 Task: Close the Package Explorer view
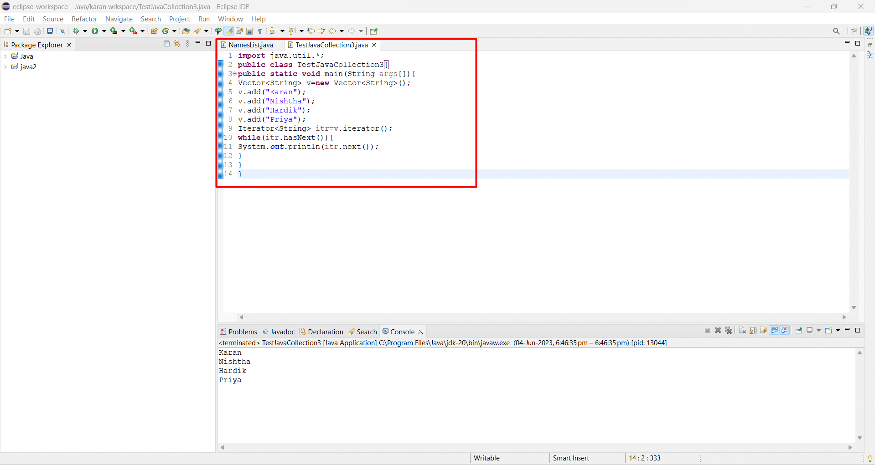point(69,45)
